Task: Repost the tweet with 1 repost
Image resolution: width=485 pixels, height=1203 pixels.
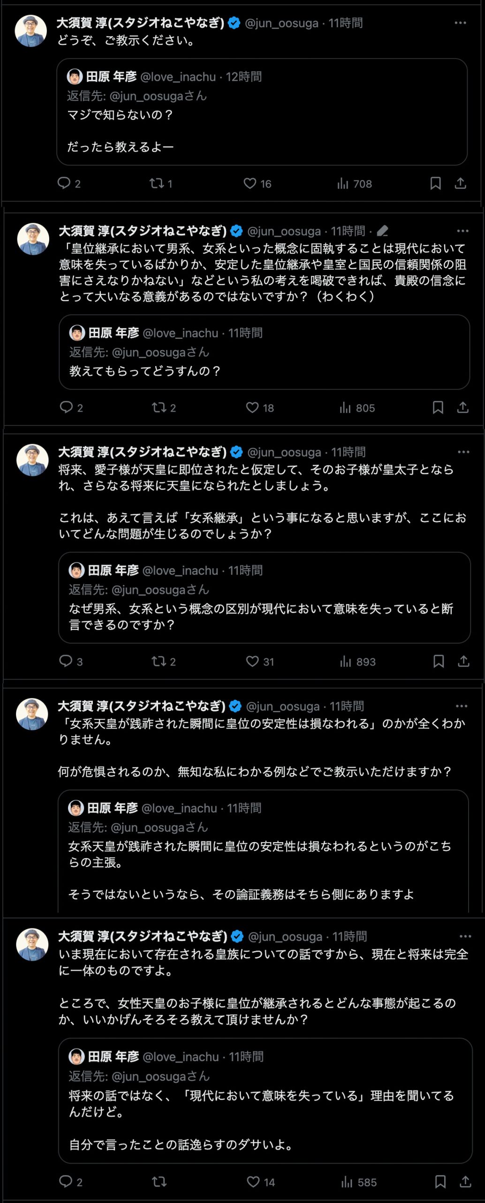Action: click(156, 184)
